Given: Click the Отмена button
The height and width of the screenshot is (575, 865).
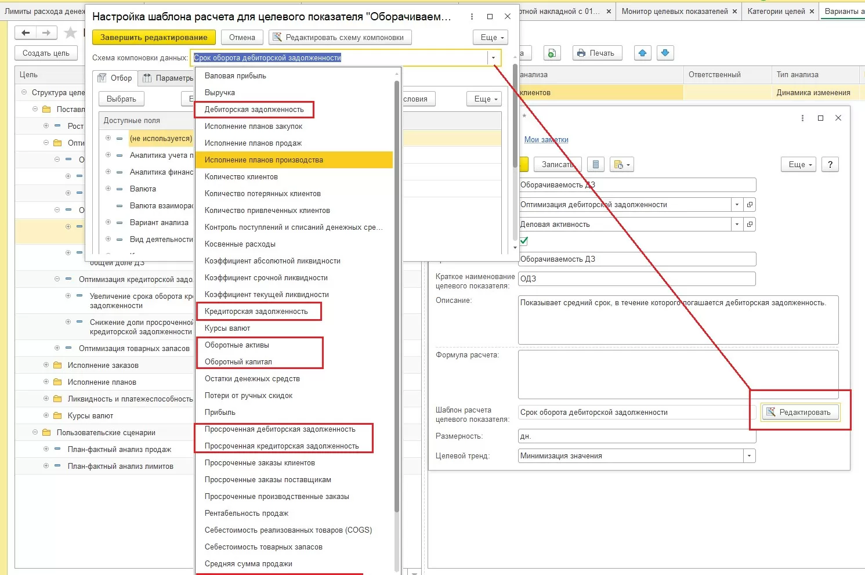Looking at the screenshot, I should (242, 38).
